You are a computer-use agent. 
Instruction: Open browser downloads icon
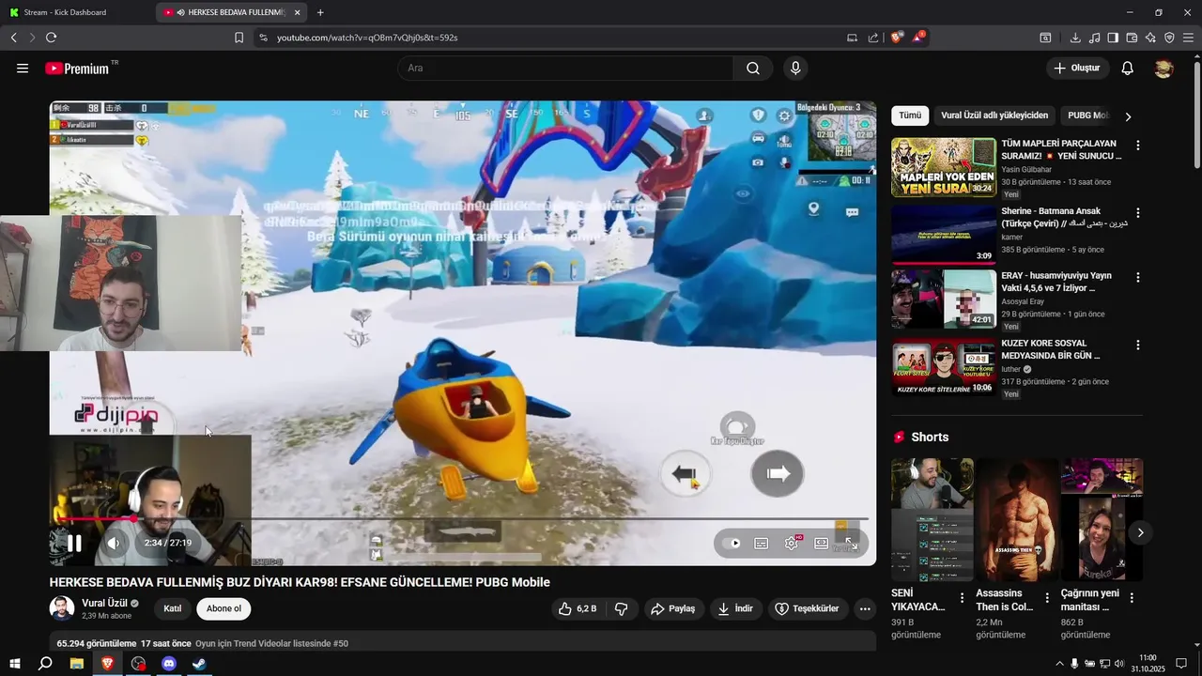1075,38
